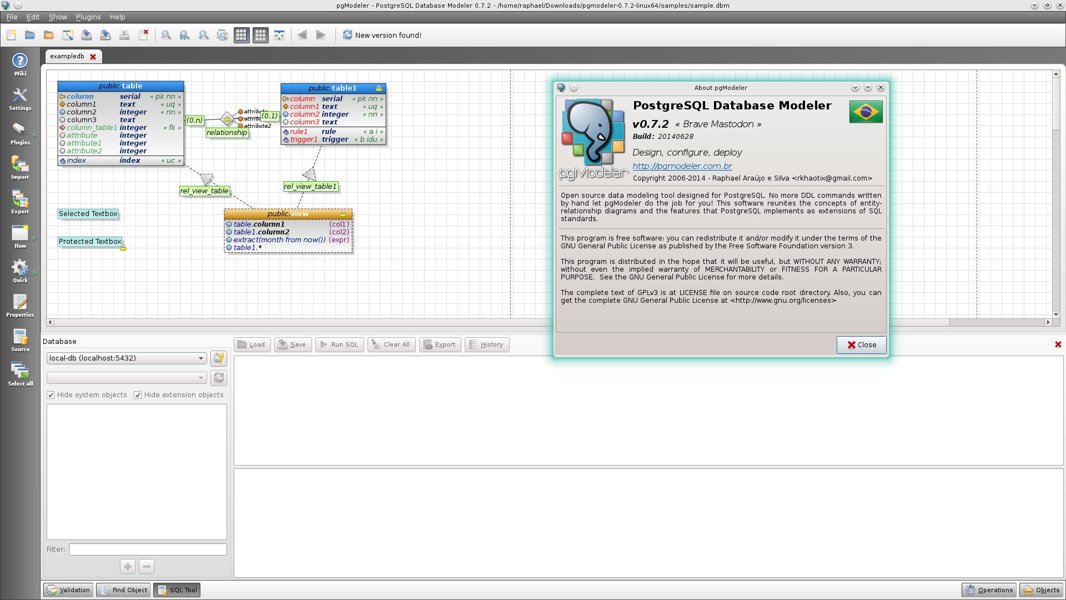Click the Load SQL button
This screenshot has height=600, width=1066.
point(252,344)
